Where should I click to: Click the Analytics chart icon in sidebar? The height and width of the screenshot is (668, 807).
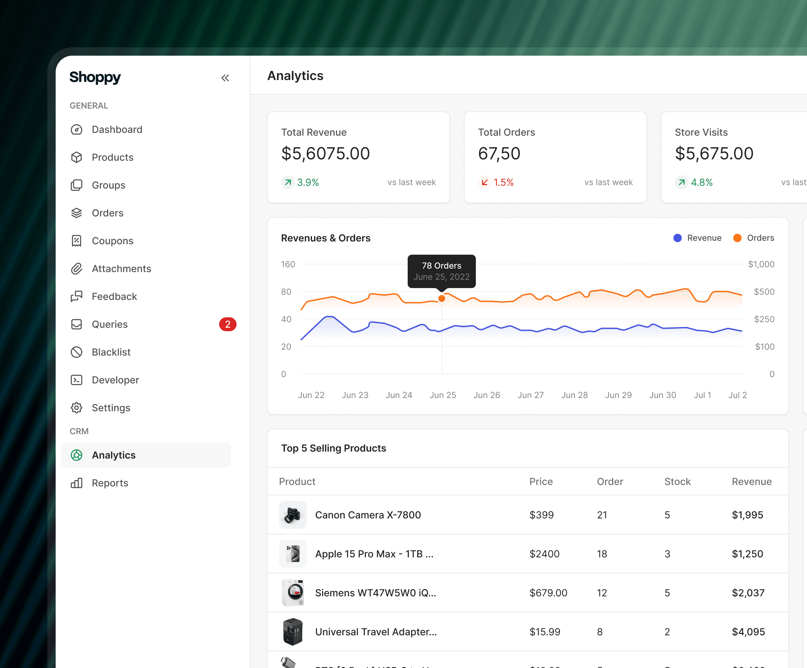click(77, 455)
